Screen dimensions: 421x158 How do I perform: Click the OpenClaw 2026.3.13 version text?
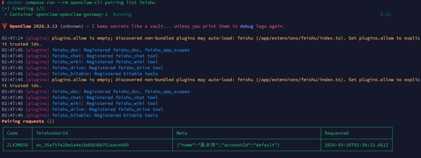(x=34, y=26)
